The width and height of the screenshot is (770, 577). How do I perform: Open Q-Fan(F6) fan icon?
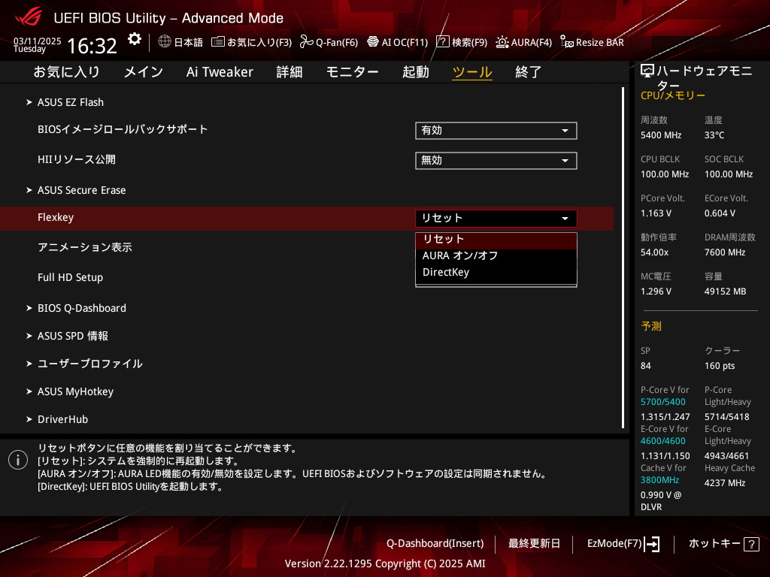[x=307, y=42]
